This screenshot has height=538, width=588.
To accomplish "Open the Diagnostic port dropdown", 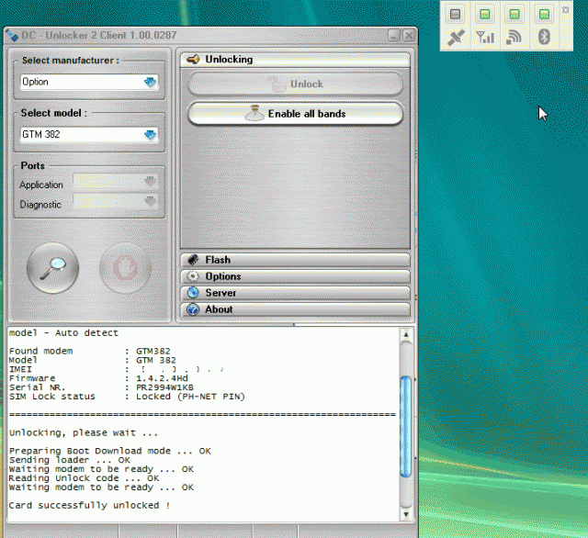I will (x=116, y=201).
